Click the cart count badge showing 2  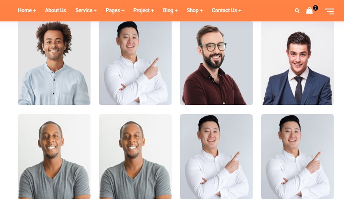tap(315, 8)
